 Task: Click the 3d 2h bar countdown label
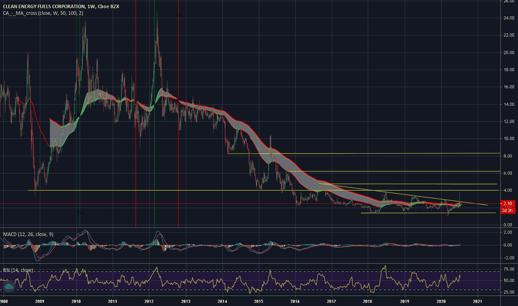click(x=508, y=210)
